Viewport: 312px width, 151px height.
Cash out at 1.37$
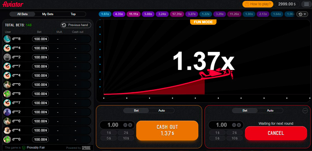click(167, 130)
